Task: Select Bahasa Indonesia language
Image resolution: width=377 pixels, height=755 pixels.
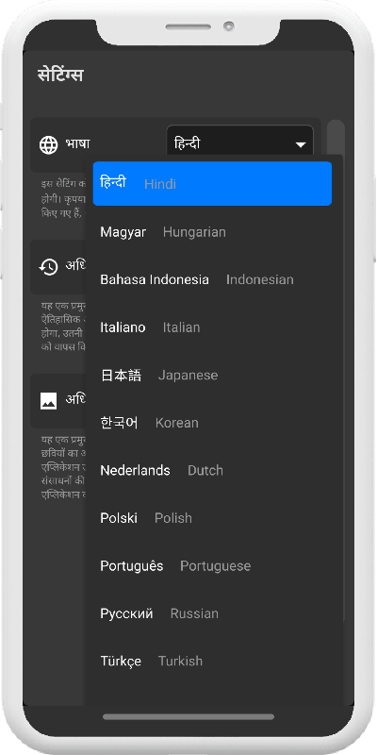Action: pos(212,279)
